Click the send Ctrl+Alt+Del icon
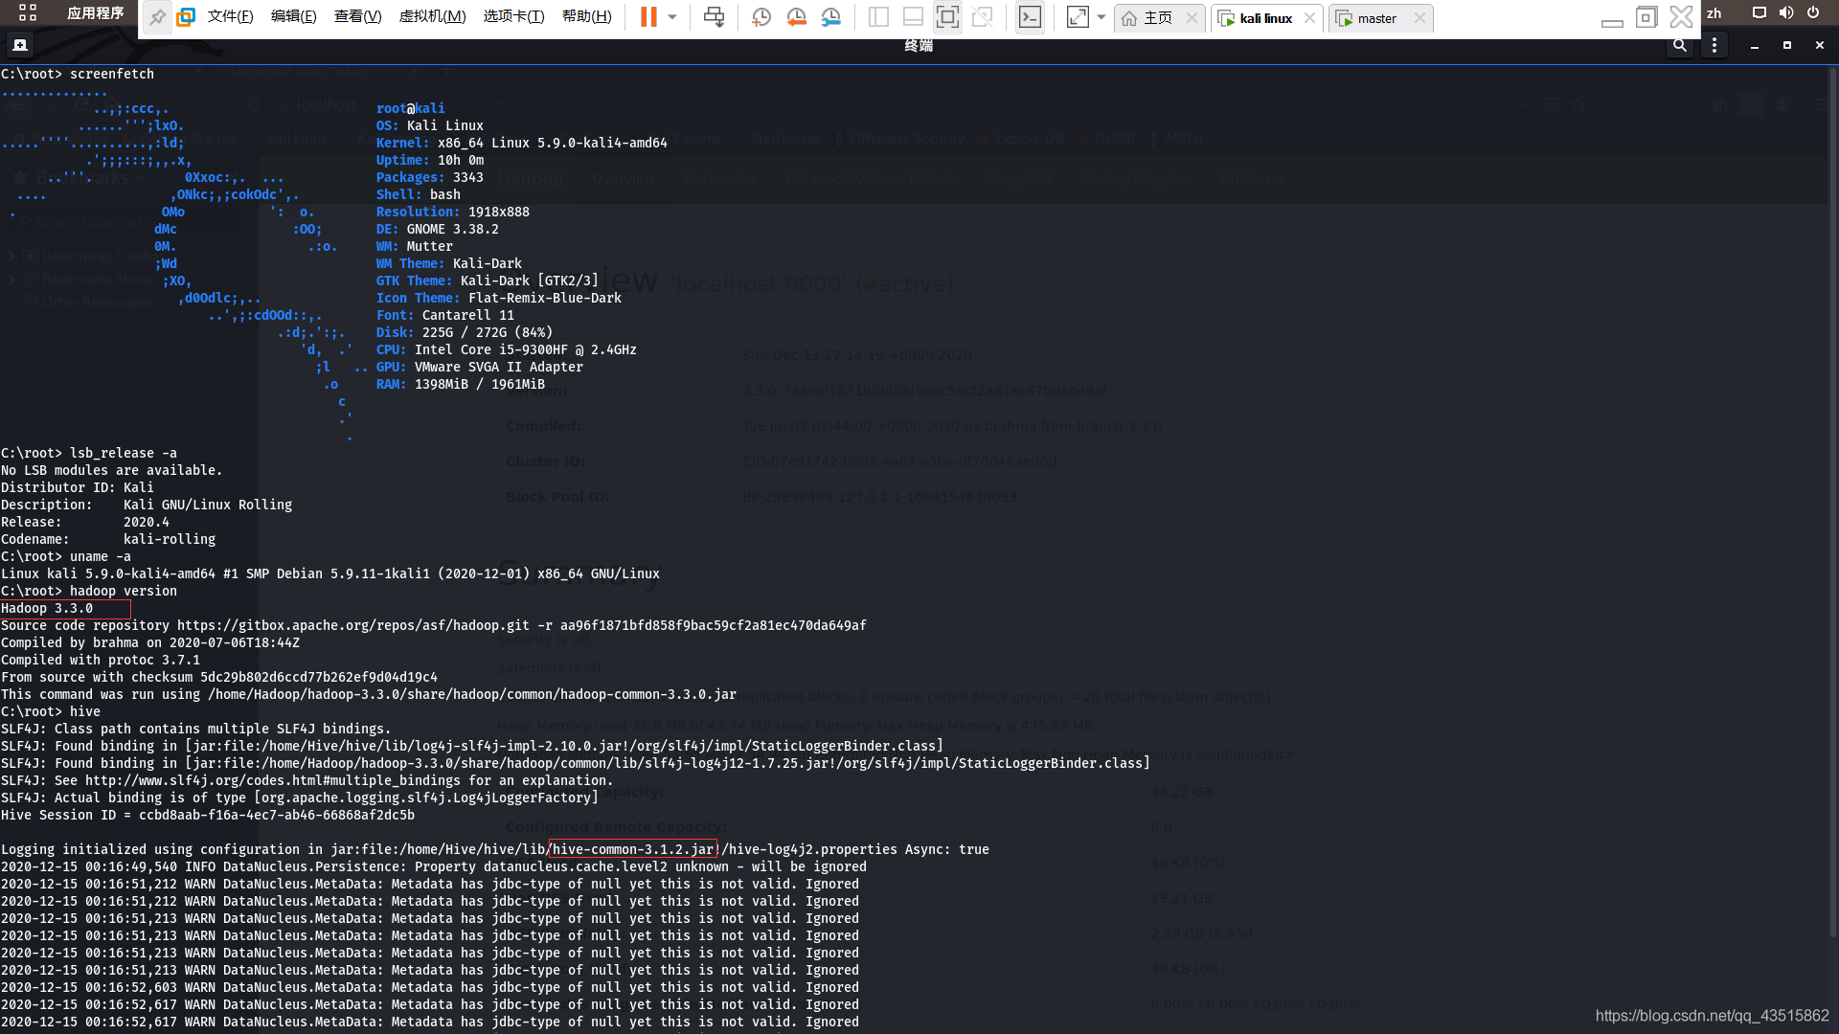 coord(714,17)
